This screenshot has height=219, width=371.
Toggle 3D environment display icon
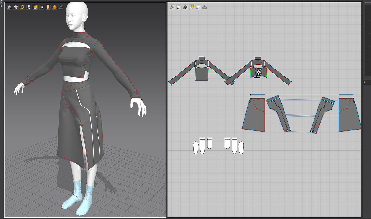coord(10,7)
